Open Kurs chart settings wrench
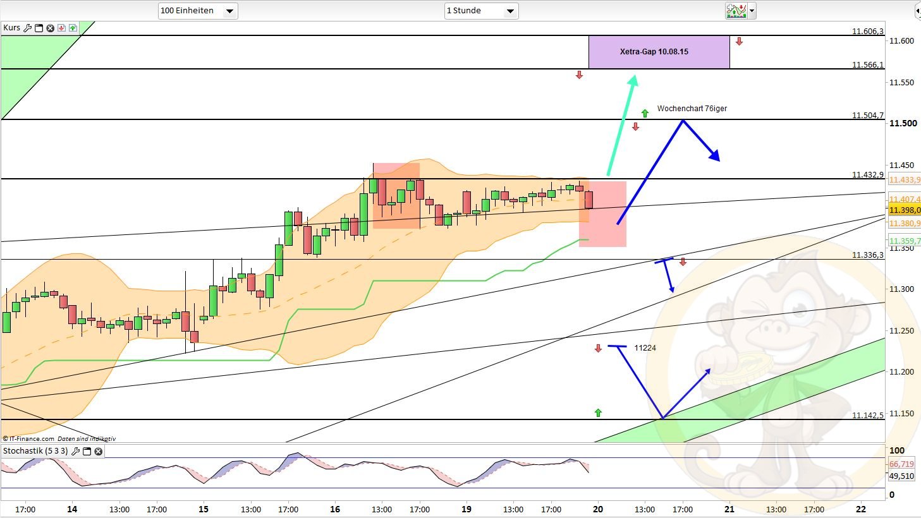Image resolution: width=921 pixels, height=518 pixels. tap(27, 28)
